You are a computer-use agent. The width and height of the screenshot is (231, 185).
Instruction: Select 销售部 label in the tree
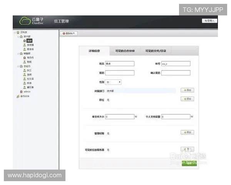point(27,54)
